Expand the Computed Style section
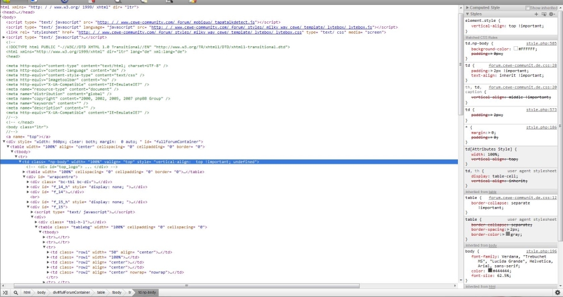563x297 pixels. coord(467,8)
